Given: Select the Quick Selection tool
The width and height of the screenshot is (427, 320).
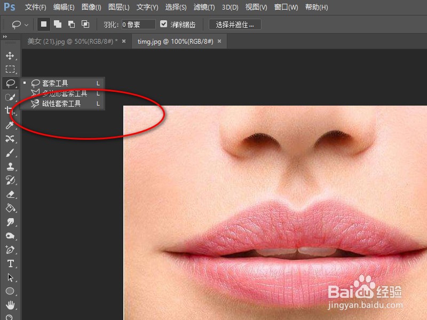Looking at the screenshot, I should (10, 97).
